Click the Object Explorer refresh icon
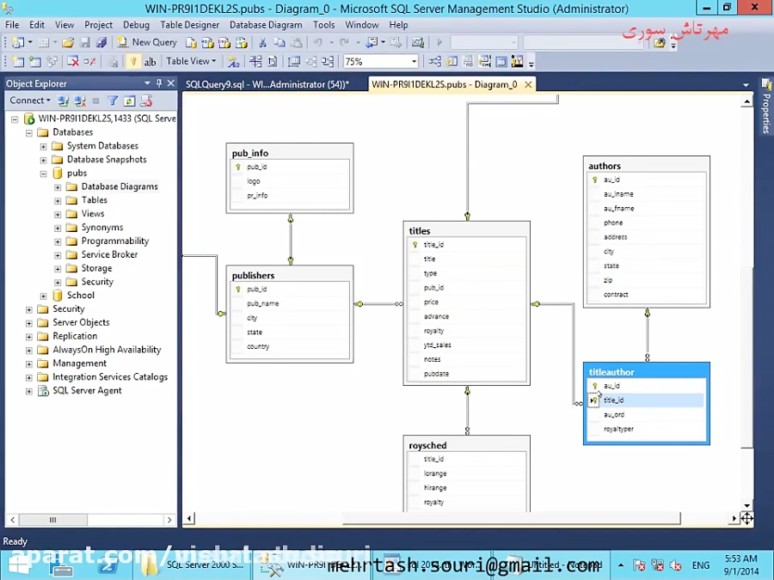 129,101
